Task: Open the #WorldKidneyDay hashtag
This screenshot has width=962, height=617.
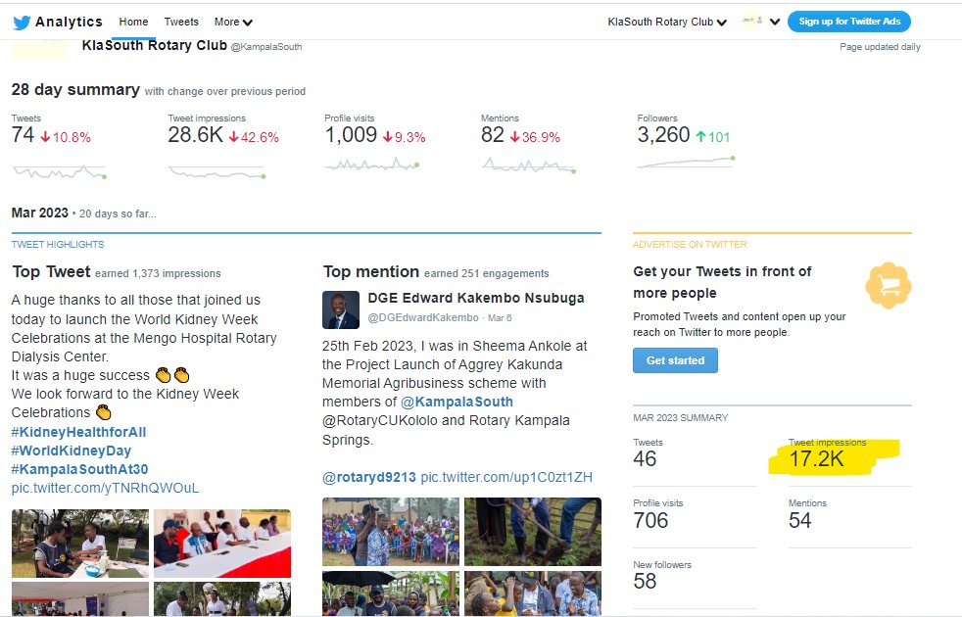Action: (72, 451)
